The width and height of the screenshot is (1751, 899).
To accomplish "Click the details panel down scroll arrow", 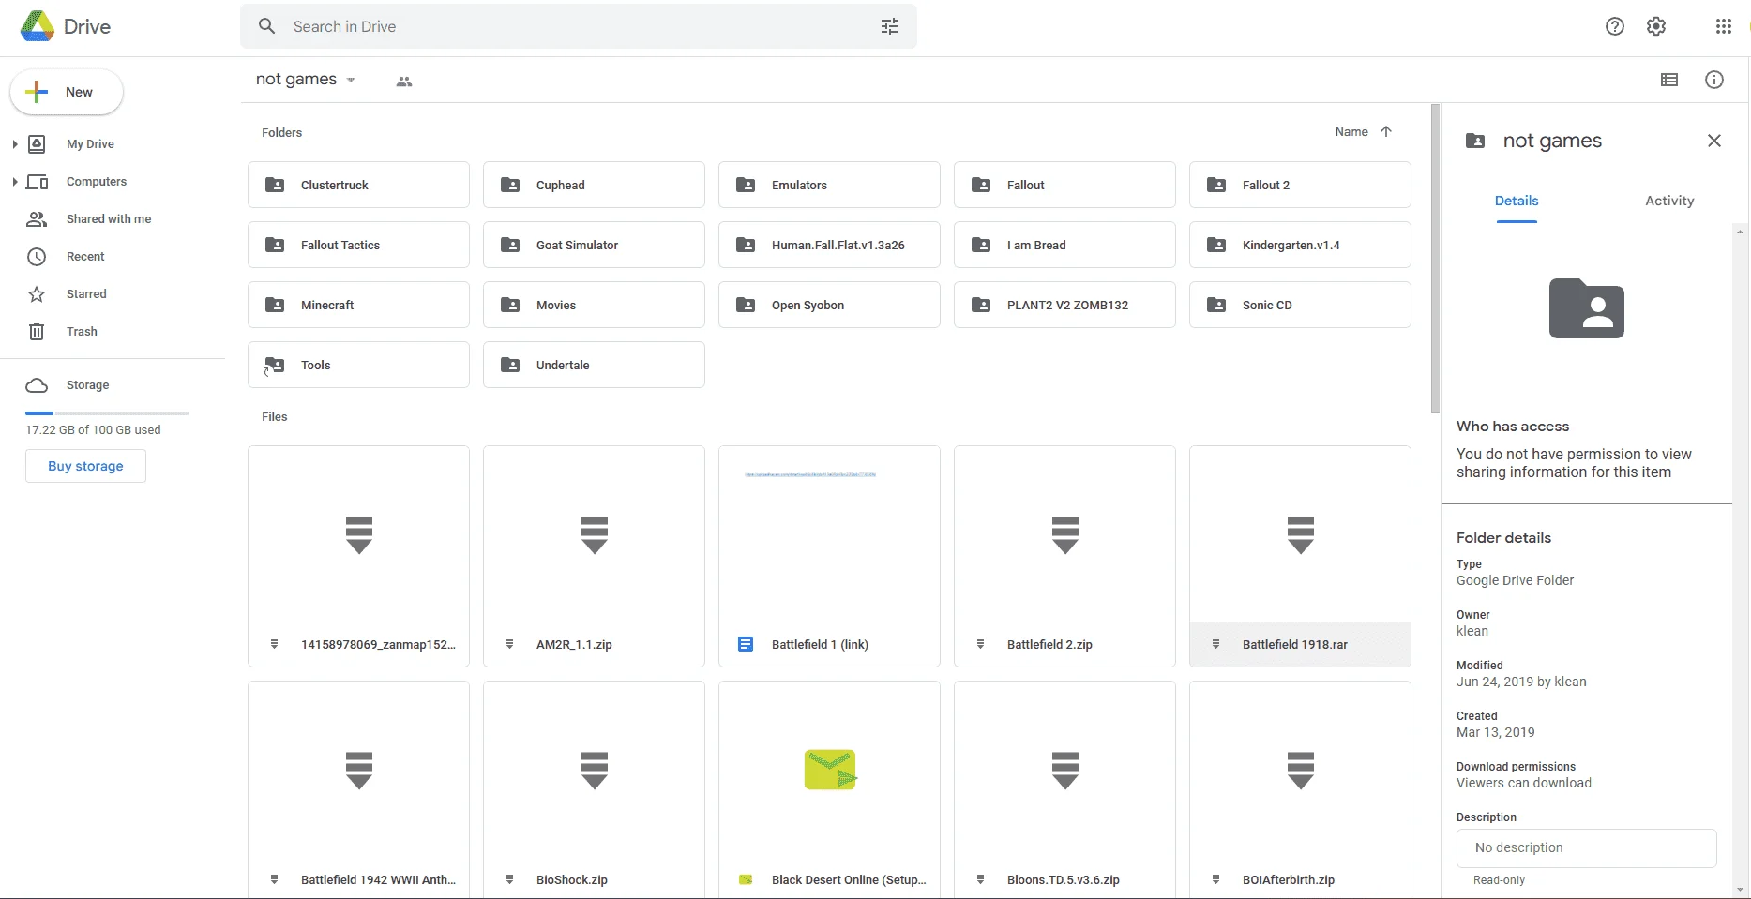I will coord(1741,890).
